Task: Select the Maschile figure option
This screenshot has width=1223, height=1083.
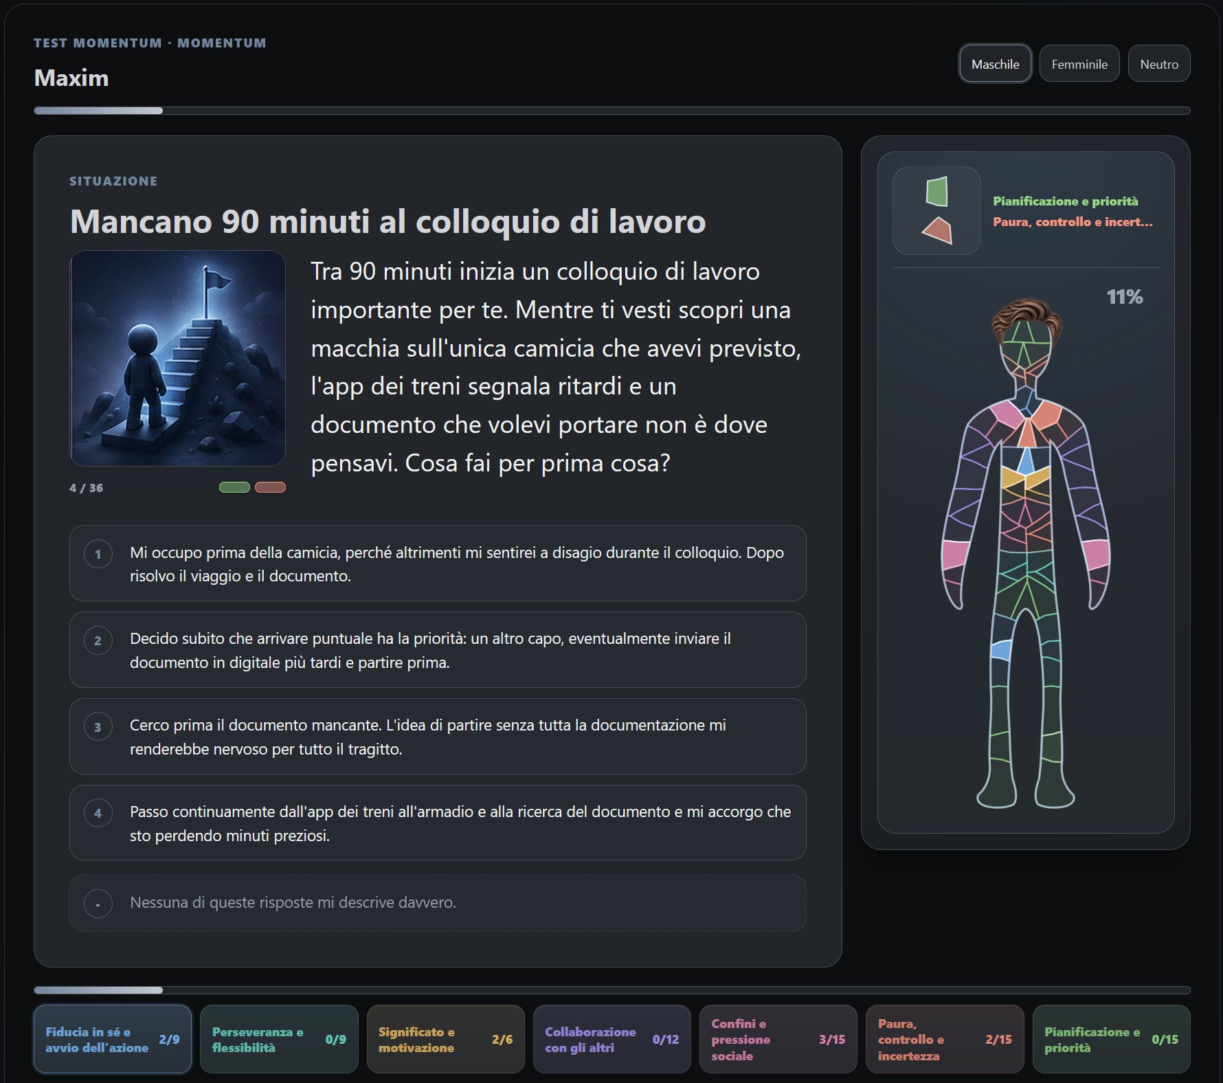Action: tap(995, 64)
